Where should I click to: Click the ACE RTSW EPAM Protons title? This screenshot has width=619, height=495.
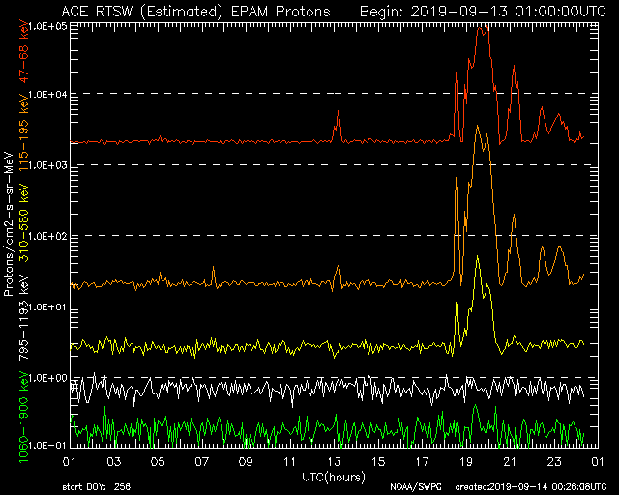tap(194, 11)
